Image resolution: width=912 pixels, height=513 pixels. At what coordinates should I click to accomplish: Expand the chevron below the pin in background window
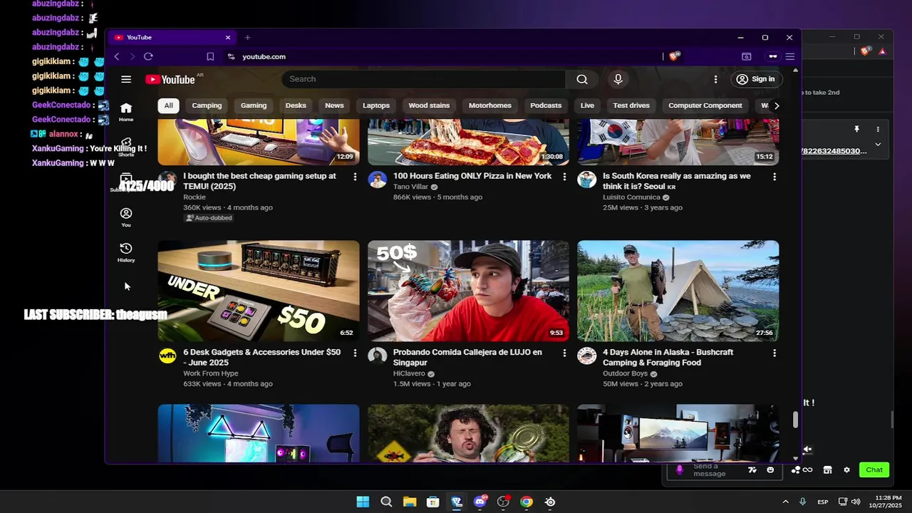(878, 144)
